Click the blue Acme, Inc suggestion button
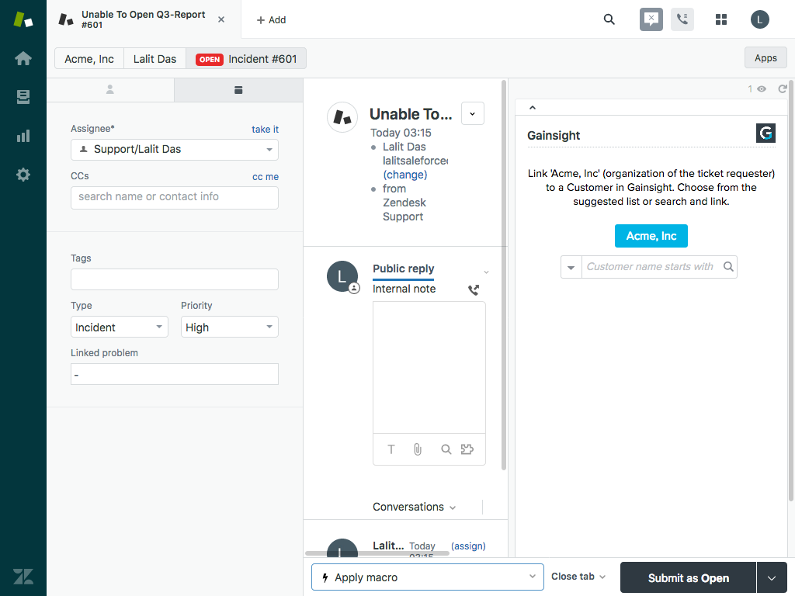Screen dimensions: 795x596 (x=651, y=236)
